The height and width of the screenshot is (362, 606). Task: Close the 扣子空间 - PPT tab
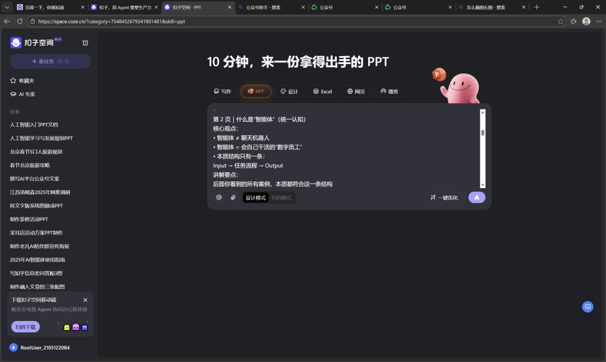click(x=229, y=7)
